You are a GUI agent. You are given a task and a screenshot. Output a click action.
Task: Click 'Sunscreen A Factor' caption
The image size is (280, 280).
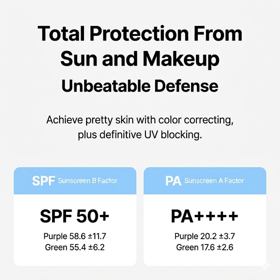click(x=214, y=181)
